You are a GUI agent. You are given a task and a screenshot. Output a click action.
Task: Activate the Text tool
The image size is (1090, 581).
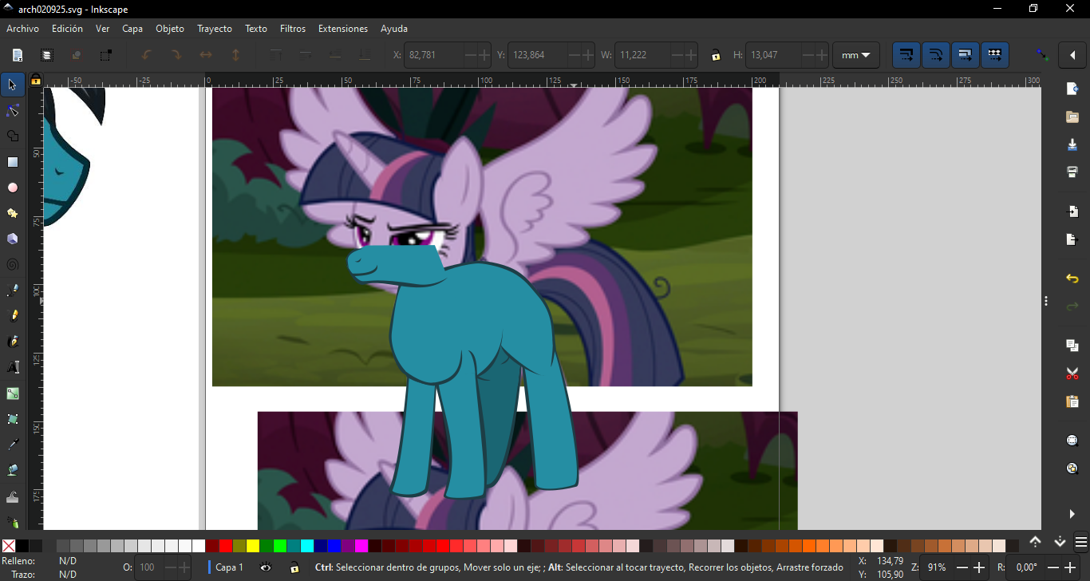click(x=13, y=367)
